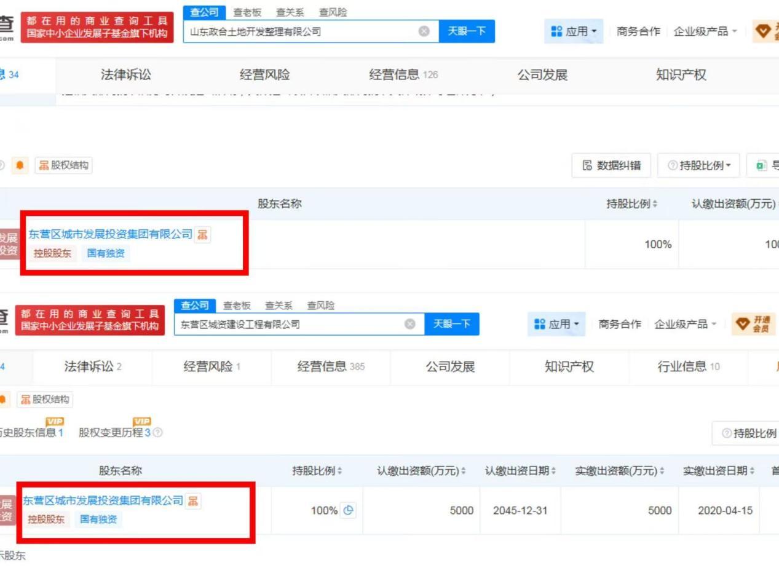Open the 企业级产品 dropdown on 山东政合 page
This screenshot has height=584, width=779.
click(x=705, y=31)
